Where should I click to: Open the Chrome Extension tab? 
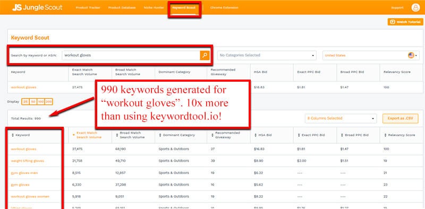224,7
